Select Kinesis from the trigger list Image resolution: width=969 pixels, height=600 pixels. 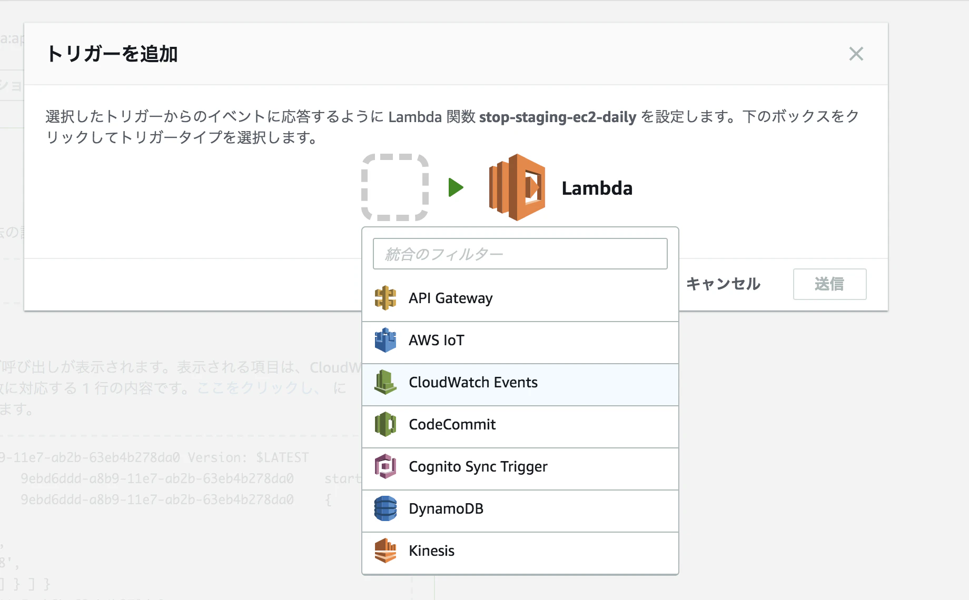pyautogui.click(x=520, y=553)
